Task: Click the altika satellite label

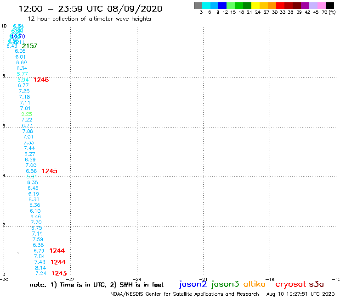Action: 255,284
